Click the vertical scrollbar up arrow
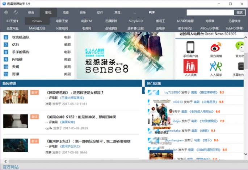 coord(245,35)
